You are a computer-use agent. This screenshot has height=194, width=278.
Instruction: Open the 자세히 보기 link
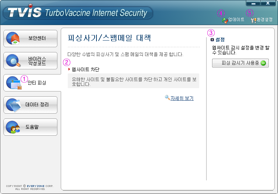tap(182, 98)
